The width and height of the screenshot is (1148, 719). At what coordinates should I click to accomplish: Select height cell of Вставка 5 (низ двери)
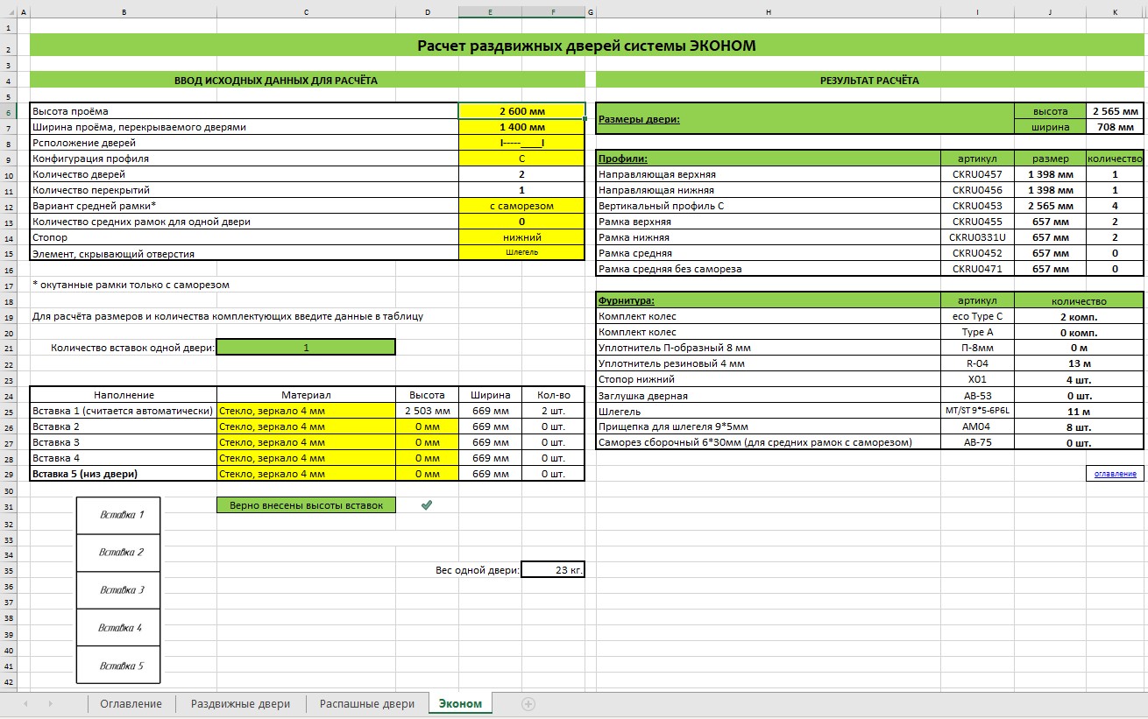coord(427,474)
